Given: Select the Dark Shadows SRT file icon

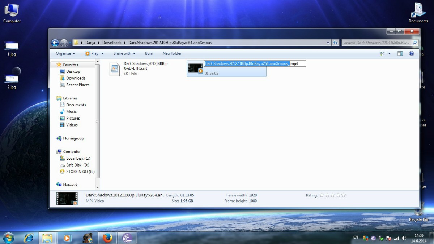Looking at the screenshot, I should [x=115, y=68].
